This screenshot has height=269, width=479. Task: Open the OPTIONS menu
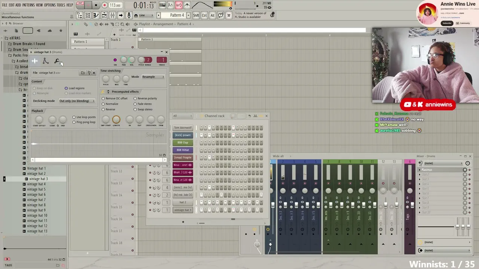tap(50, 5)
